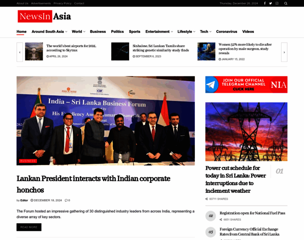The height and width of the screenshot is (240, 304).
Task: Open the Business menu item
Action: (x=98, y=32)
